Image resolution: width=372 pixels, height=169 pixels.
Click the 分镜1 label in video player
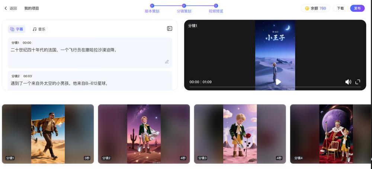[193, 26]
